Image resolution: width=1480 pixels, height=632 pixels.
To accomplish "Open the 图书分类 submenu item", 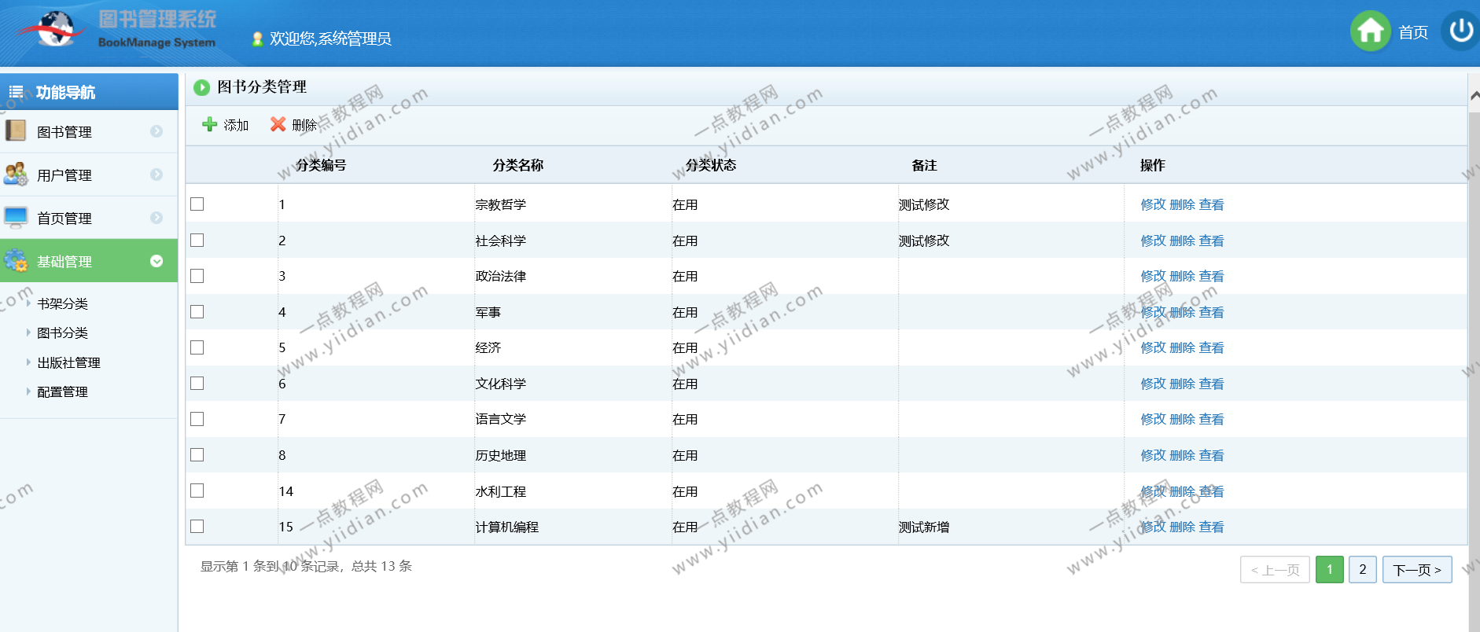I will (62, 333).
